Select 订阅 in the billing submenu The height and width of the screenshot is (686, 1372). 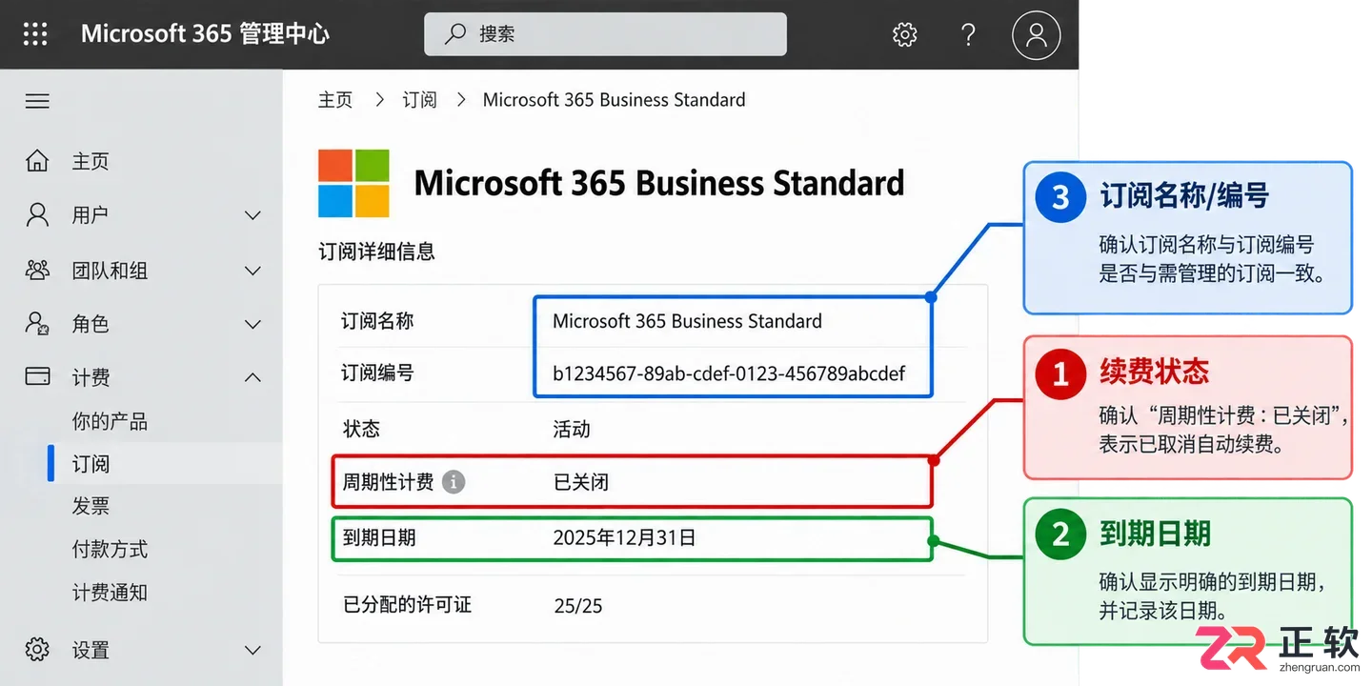click(91, 464)
